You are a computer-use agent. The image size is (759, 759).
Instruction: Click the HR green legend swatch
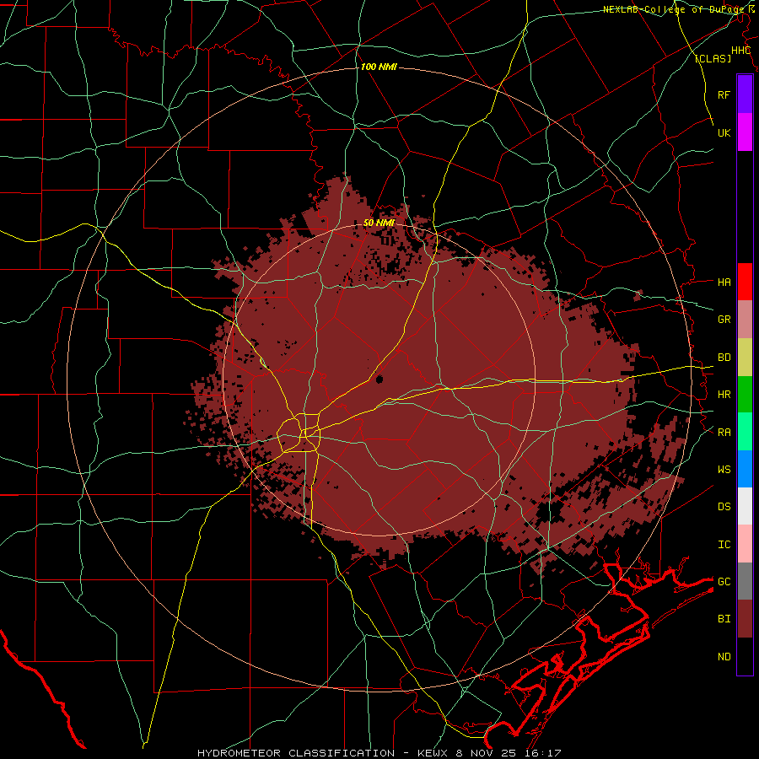pyautogui.click(x=745, y=395)
